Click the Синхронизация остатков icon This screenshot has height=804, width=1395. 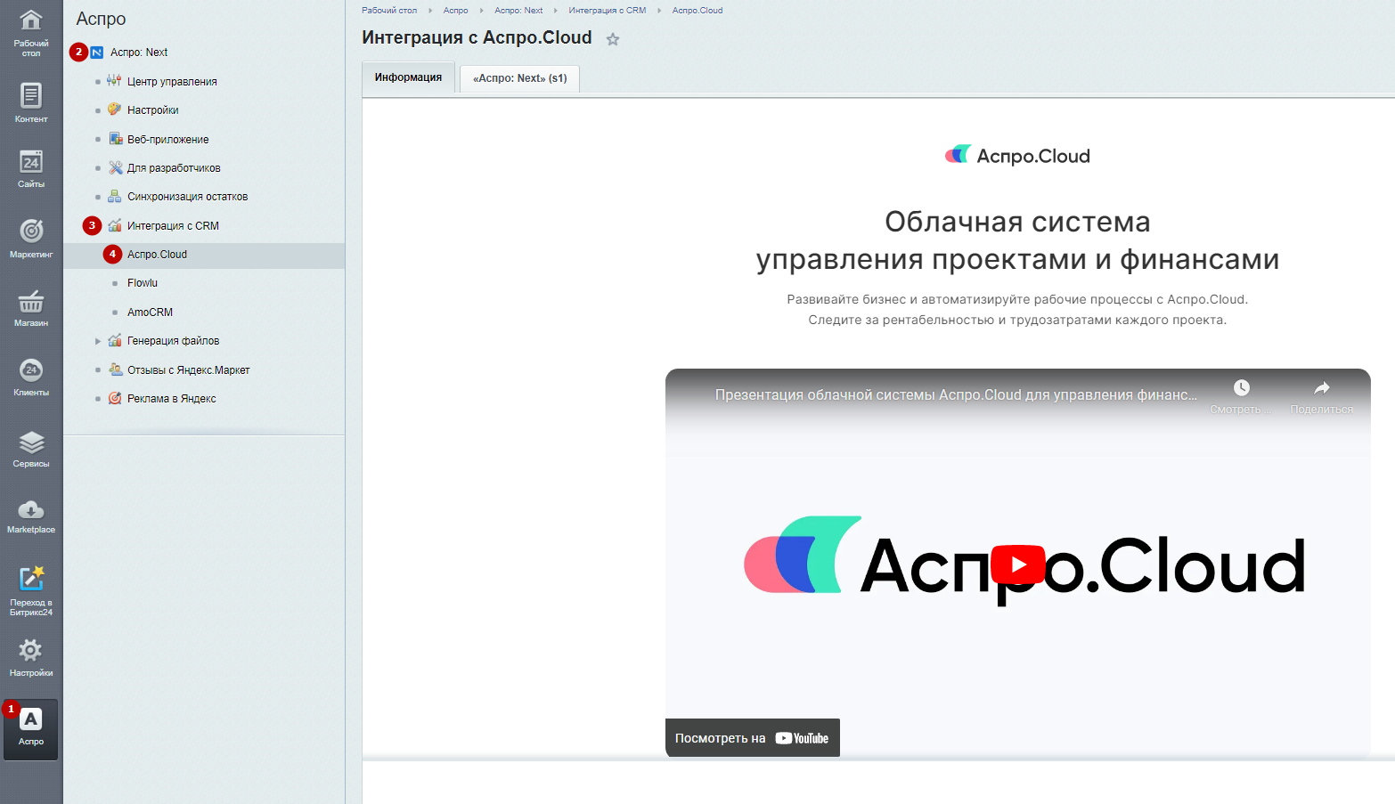[x=114, y=196]
